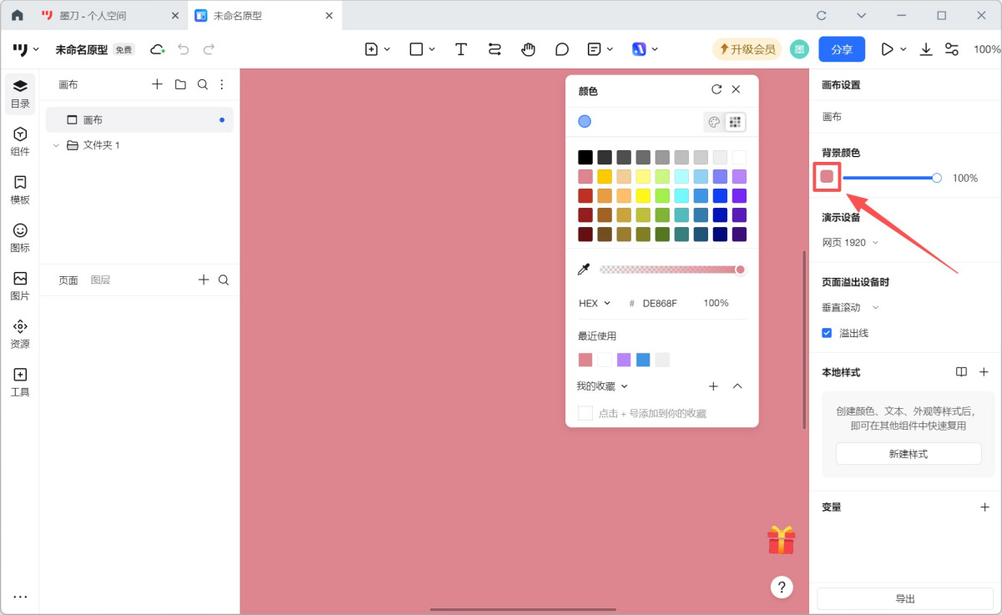The image size is (1002, 615).
Task: Expand the 网页 1920 device dropdown
Action: point(850,243)
